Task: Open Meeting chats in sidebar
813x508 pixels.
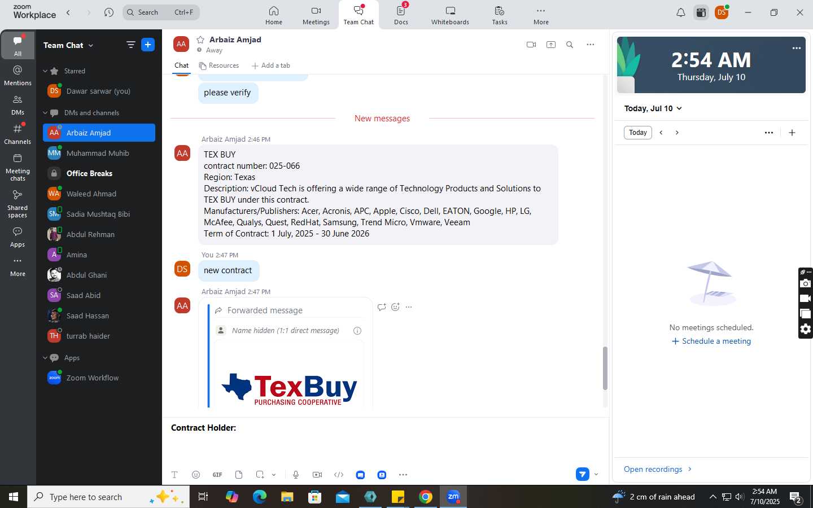Action: click(x=18, y=167)
